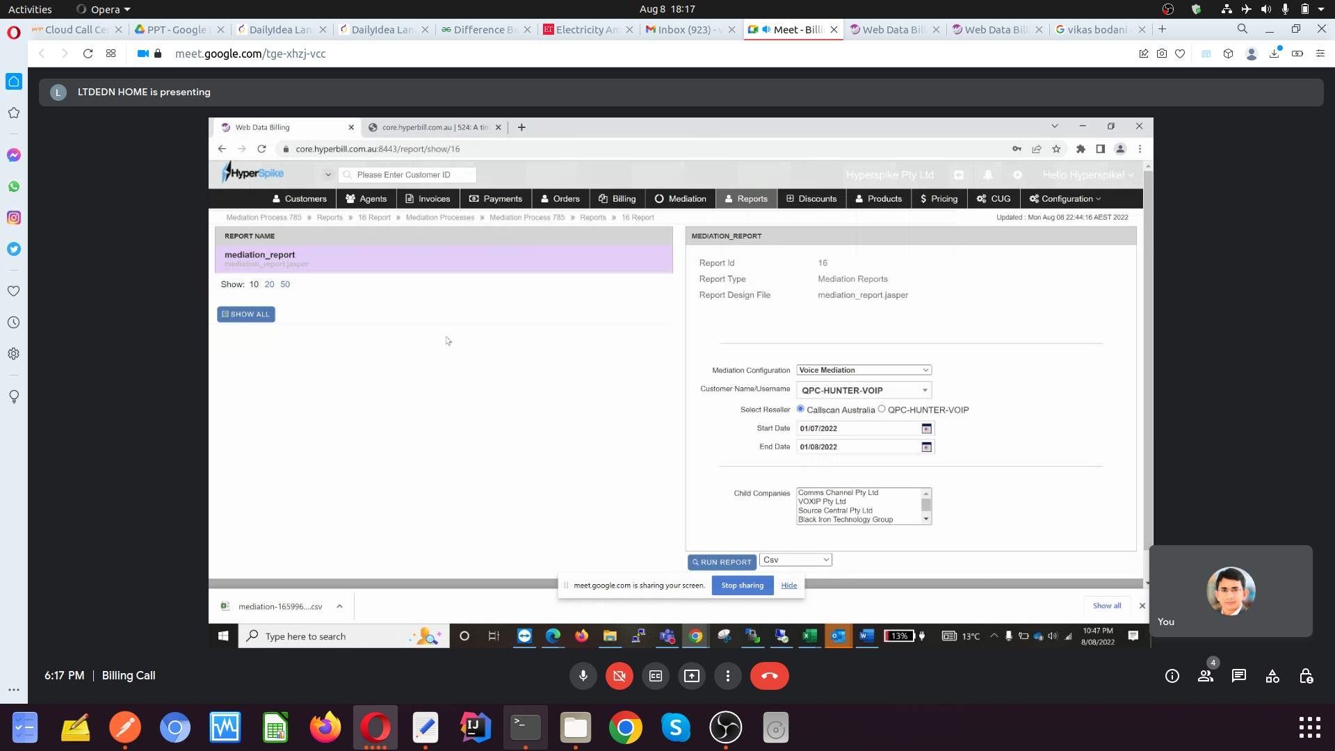
Task: Click the meet.google.com address bar
Action: click(x=250, y=54)
